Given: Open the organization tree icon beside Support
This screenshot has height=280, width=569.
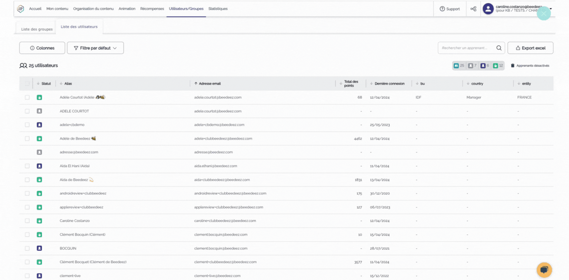Looking at the screenshot, I should click(473, 9).
